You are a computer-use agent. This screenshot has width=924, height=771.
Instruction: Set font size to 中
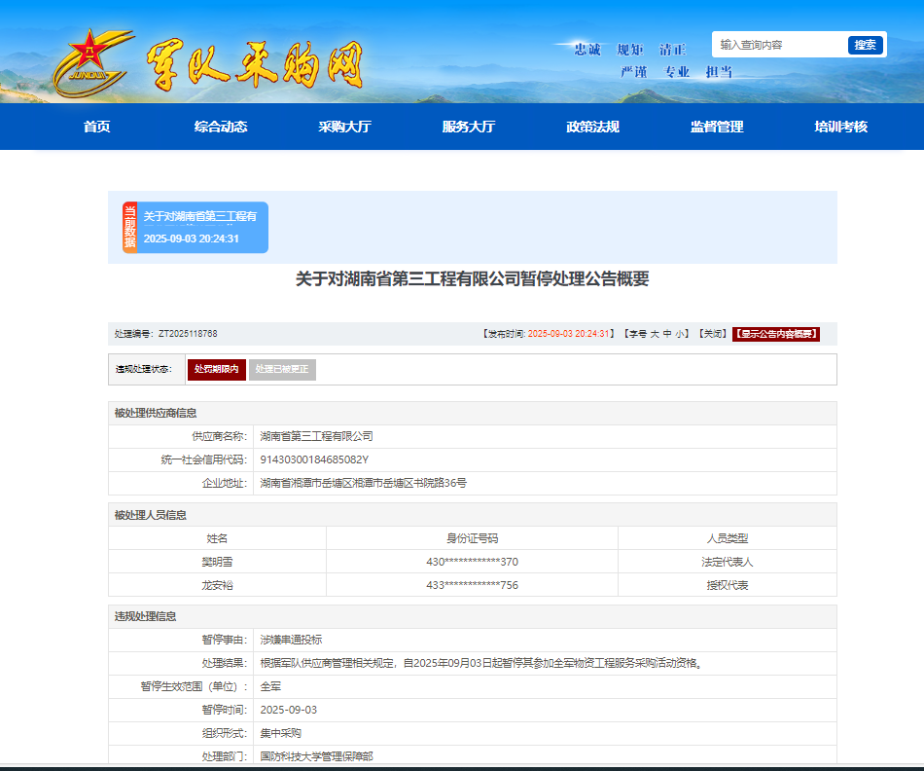666,334
